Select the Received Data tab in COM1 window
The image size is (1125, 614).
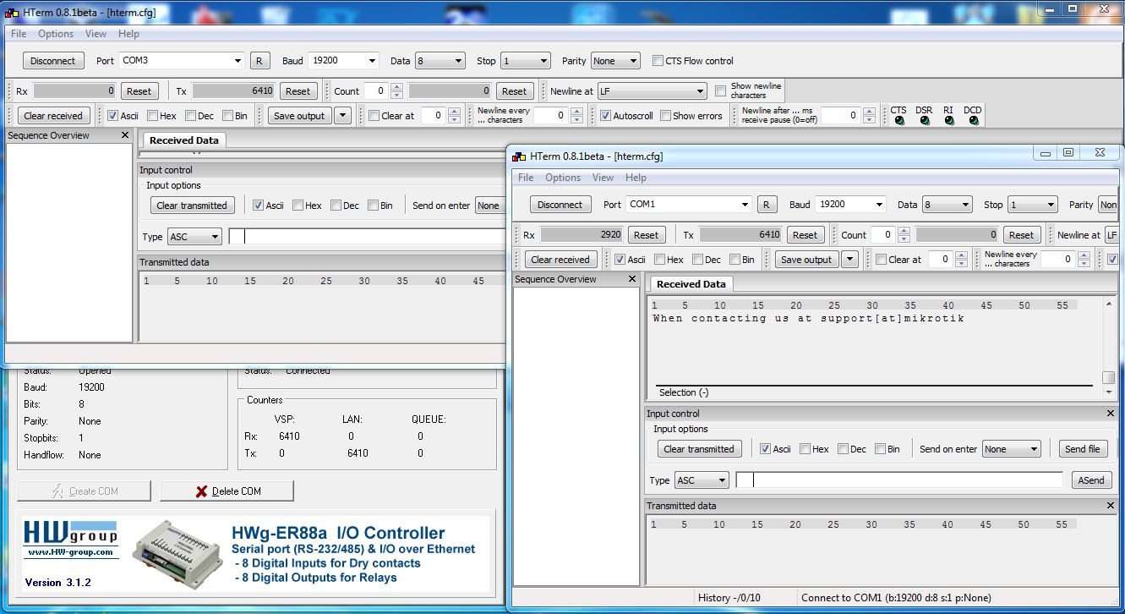691,284
